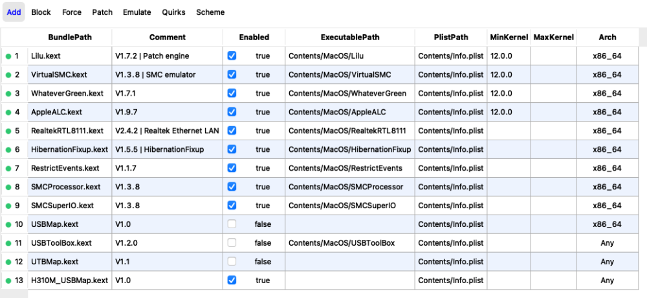The height and width of the screenshot is (298, 647).
Task: Click MinKernel value 12.0.0 for AppleALC.kext
Action: tap(501, 112)
